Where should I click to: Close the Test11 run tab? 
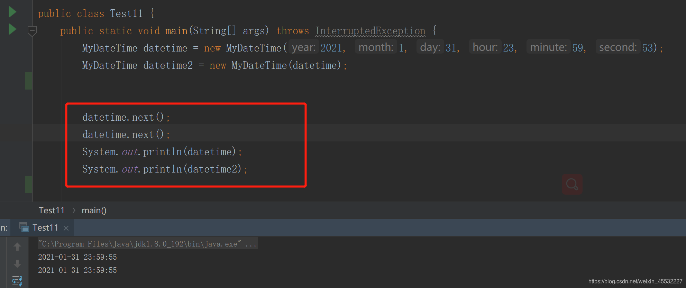click(66, 228)
